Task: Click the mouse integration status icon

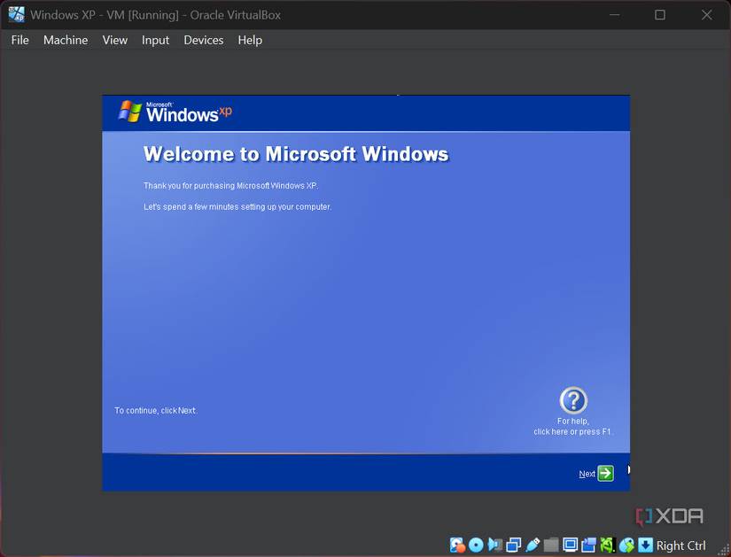Action: [626, 545]
